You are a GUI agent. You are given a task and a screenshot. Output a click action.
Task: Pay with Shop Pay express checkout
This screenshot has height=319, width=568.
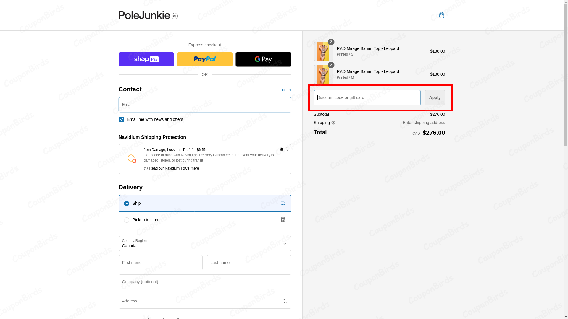point(146,59)
